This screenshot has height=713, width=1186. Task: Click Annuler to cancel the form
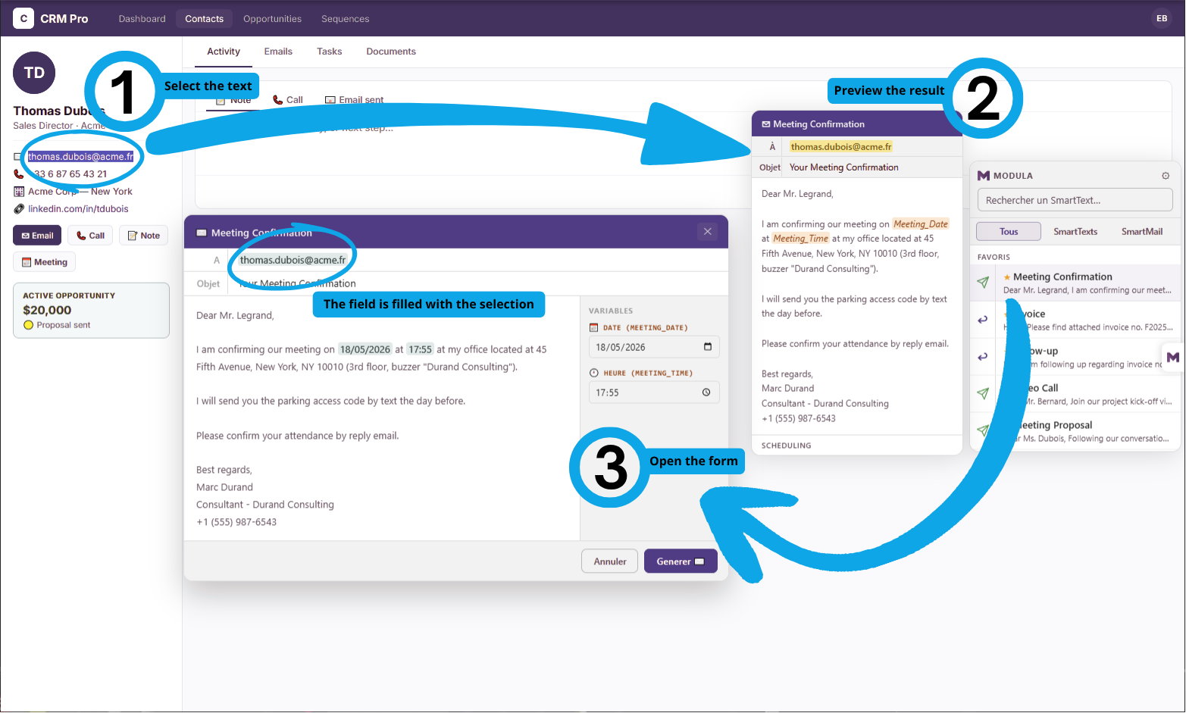(610, 561)
